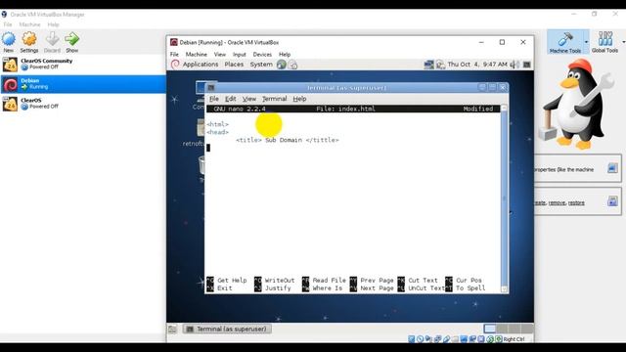The image size is (626, 352).
Task: Click the hard disk activity icon in VM status bar
Action: (411, 339)
